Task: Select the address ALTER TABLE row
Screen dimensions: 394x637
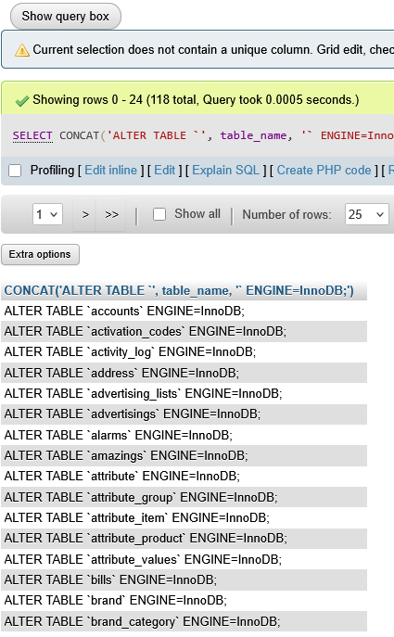Action: coord(184,373)
